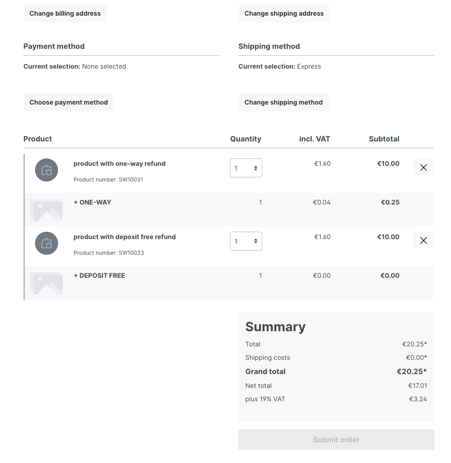Click the one-way refund product icon
Viewport: 451px width, 463px height.
pos(47,170)
